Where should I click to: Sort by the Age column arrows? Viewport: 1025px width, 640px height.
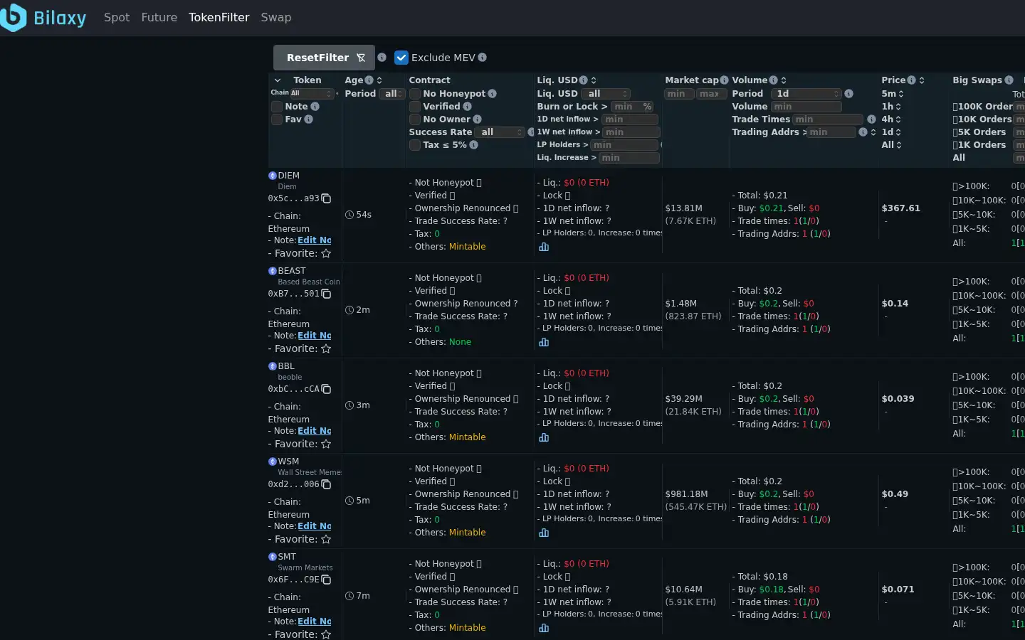[379, 80]
